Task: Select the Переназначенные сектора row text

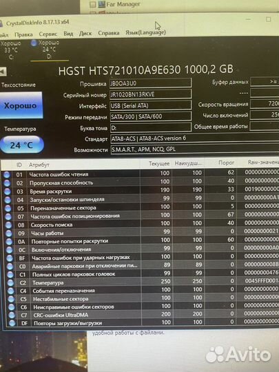Action: pos(63,208)
